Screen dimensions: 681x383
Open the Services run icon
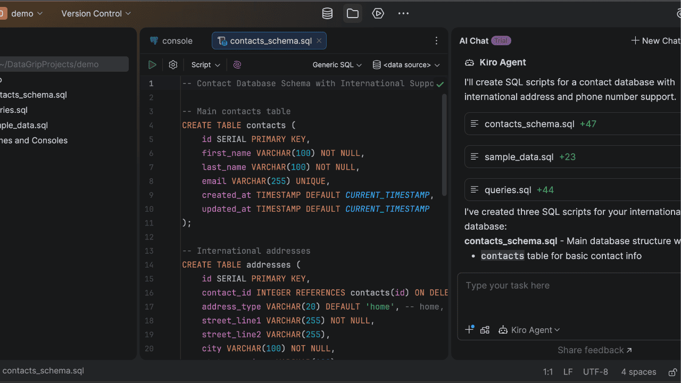[378, 13]
